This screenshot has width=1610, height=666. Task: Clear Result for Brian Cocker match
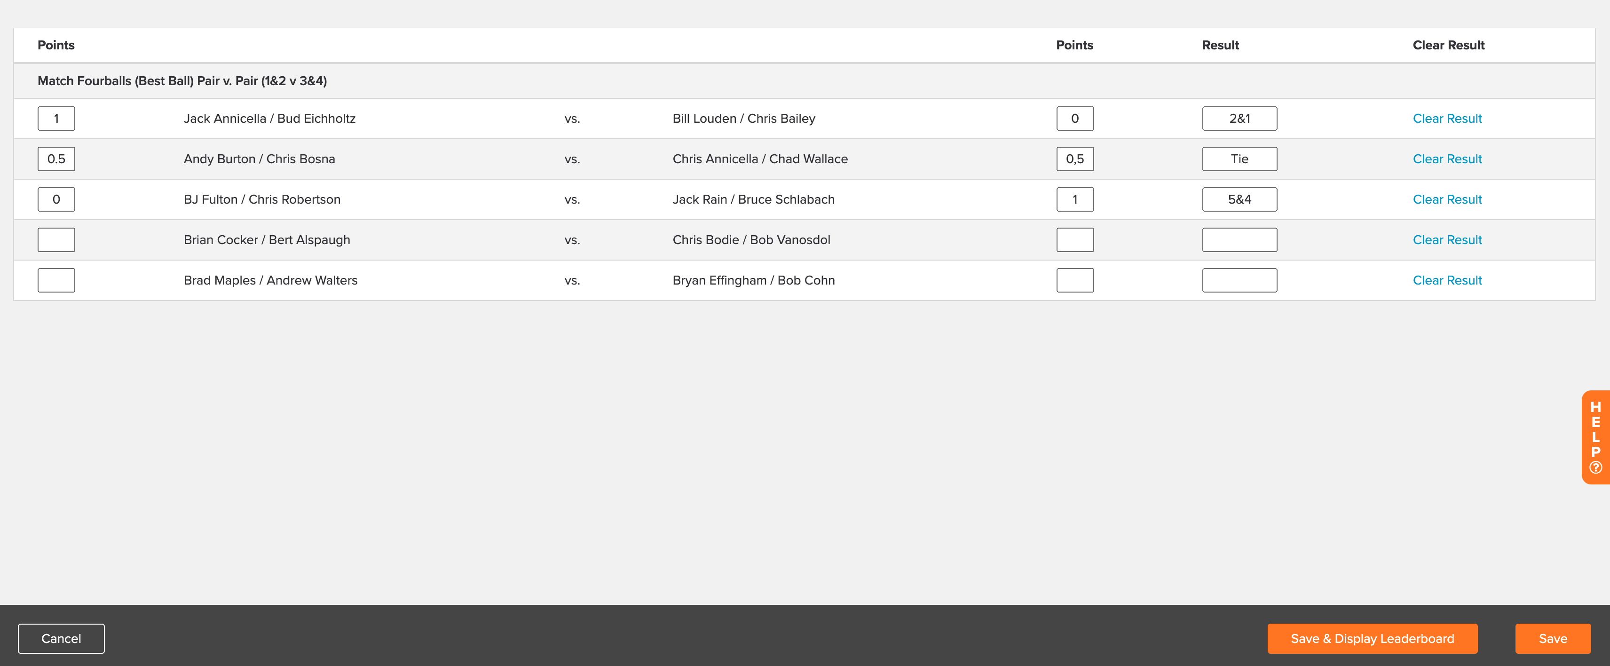tap(1447, 239)
